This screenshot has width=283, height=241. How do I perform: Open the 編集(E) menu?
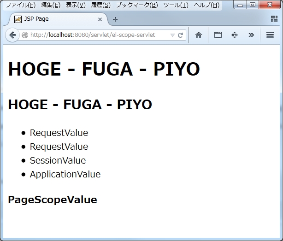[x=51, y=5]
